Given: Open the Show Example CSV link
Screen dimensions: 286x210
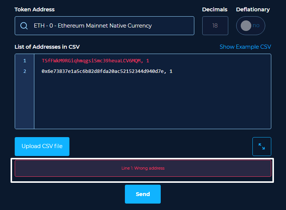Looking at the screenshot, I should [245, 47].
